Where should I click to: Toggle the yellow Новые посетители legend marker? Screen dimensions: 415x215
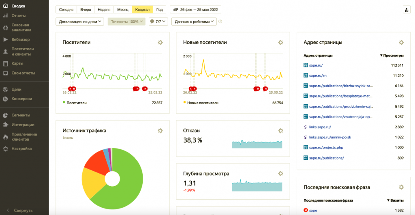click(184, 102)
